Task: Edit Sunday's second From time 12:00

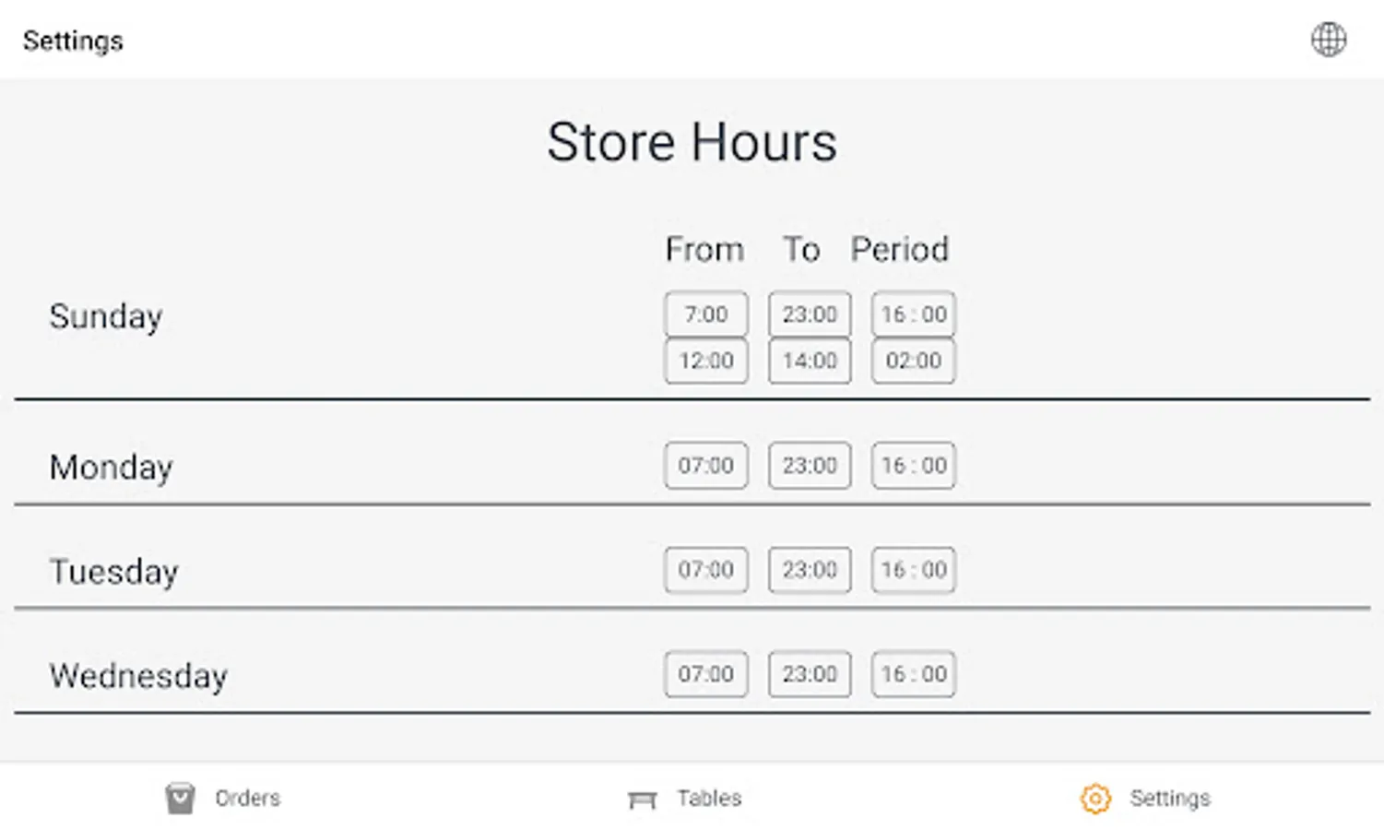Action: click(705, 361)
